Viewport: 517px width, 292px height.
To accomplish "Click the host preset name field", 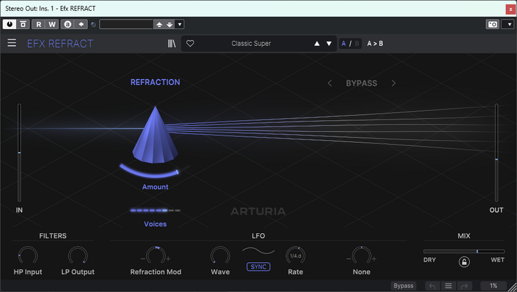I will 126,25.
